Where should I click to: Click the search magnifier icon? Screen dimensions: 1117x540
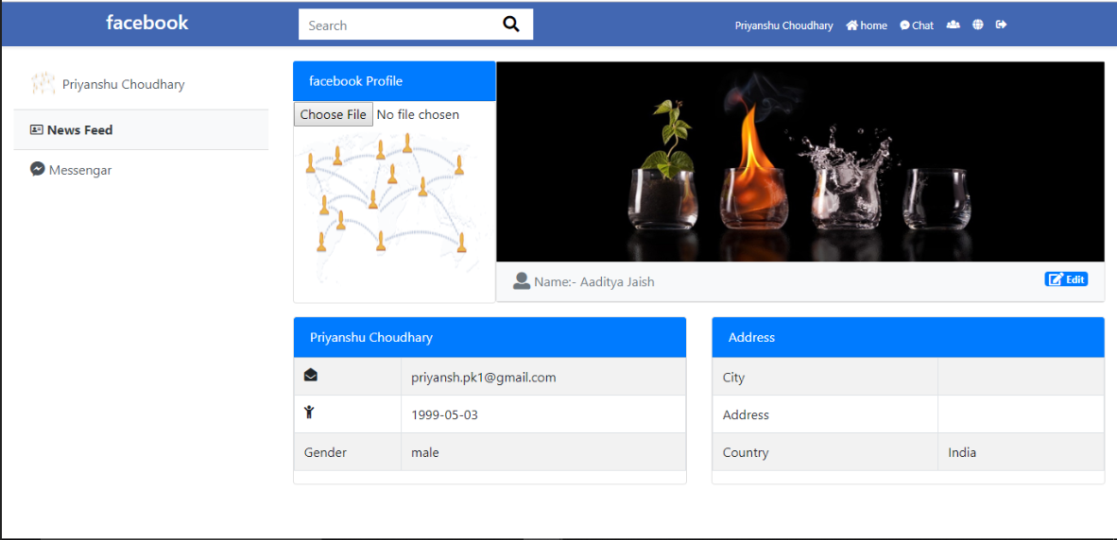coord(511,25)
